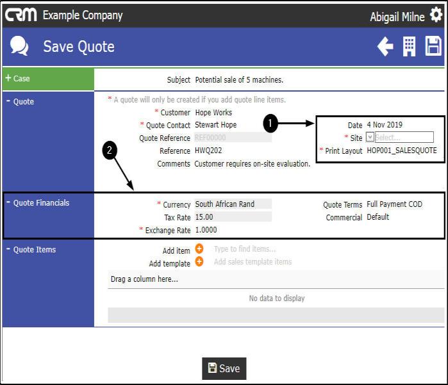448x385 pixels.
Task: Click the No data to display message
Action: click(x=277, y=298)
